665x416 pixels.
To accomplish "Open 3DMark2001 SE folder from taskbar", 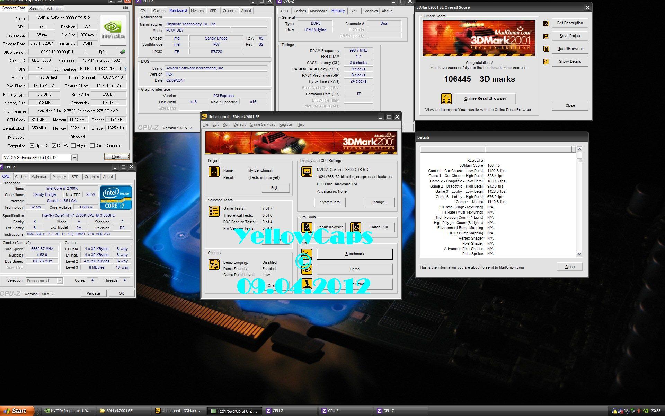I will 123,411.
